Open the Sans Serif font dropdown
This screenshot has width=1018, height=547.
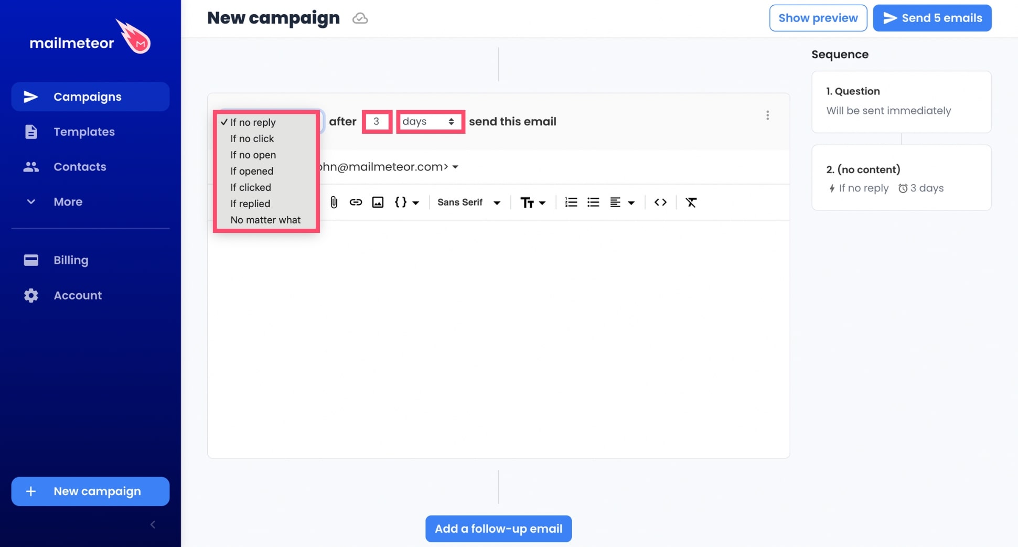469,202
